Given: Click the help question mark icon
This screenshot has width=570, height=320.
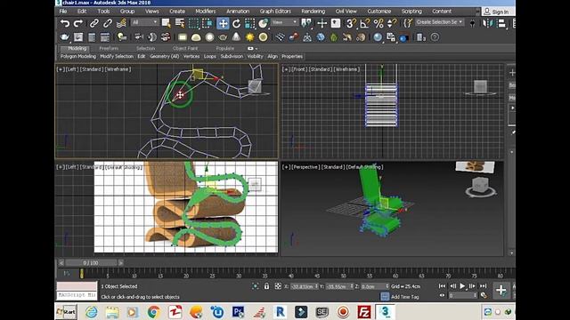Looking at the screenshot, I should [435, 37].
